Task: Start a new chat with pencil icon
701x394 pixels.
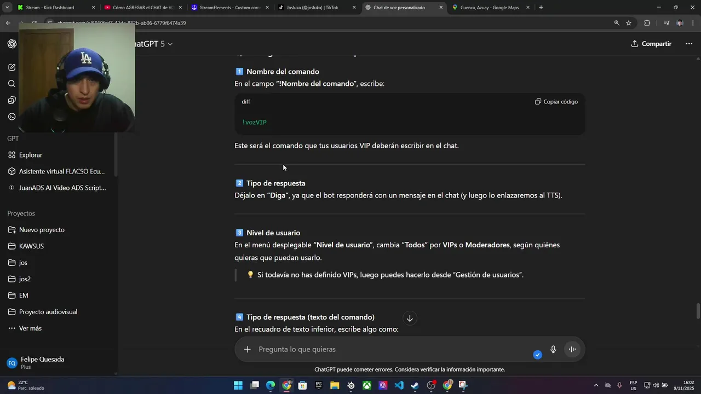Action: tap(12, 67)
